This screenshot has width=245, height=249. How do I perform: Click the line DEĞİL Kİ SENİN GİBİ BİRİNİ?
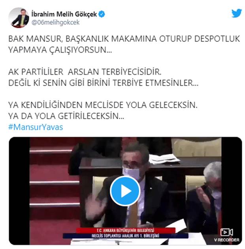(x=104, y=83)
